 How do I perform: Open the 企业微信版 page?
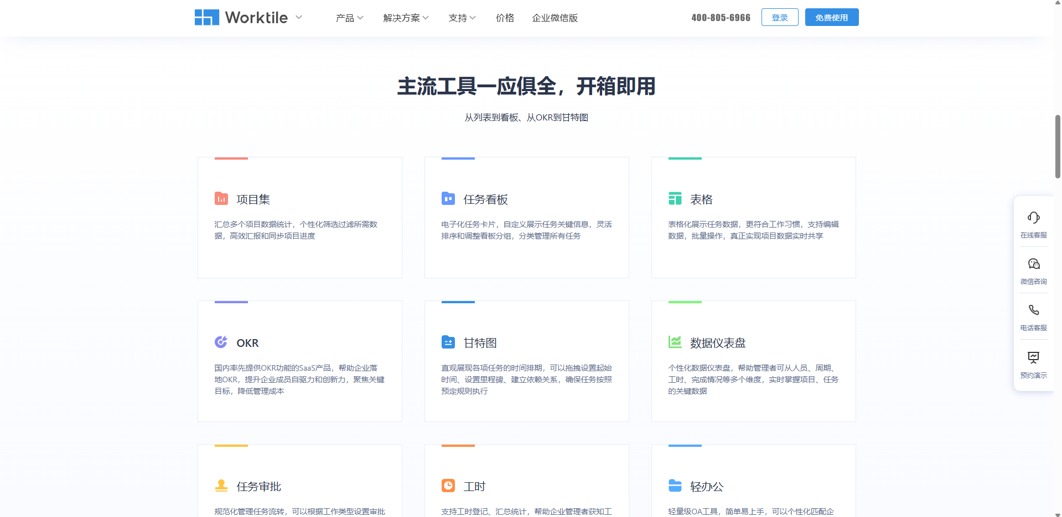(x=555, y=18)
